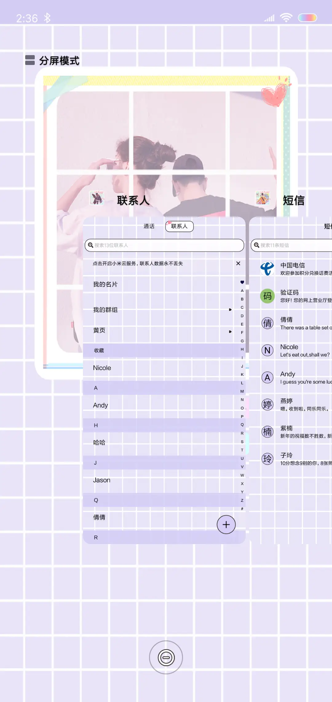This screenshot has height=702, width=332.
Task: Tap the Messages app icon above card
Action: [x=263, y=198]
